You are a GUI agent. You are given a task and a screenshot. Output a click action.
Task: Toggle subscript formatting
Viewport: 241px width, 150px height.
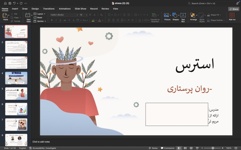pyautogui.click(x=74, y=20)
